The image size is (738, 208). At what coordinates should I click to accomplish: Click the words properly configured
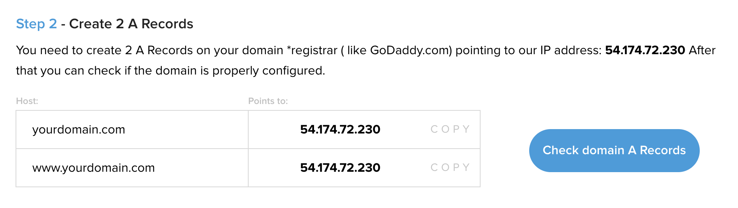[x=269, y=71]
